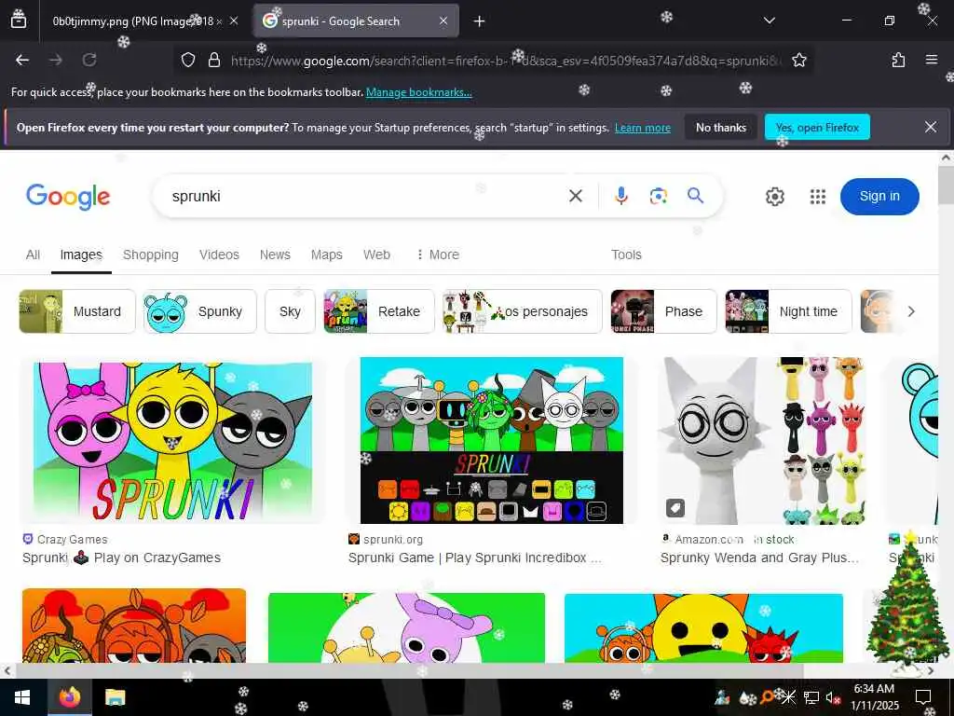Click inside the Google search input field
Viewport: 954px width, 716px height.
(365, 196)
